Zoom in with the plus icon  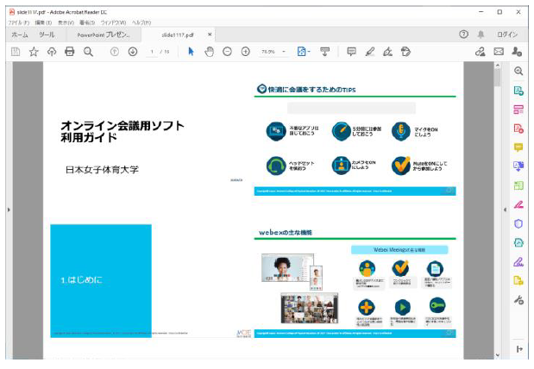click(246, 52)
